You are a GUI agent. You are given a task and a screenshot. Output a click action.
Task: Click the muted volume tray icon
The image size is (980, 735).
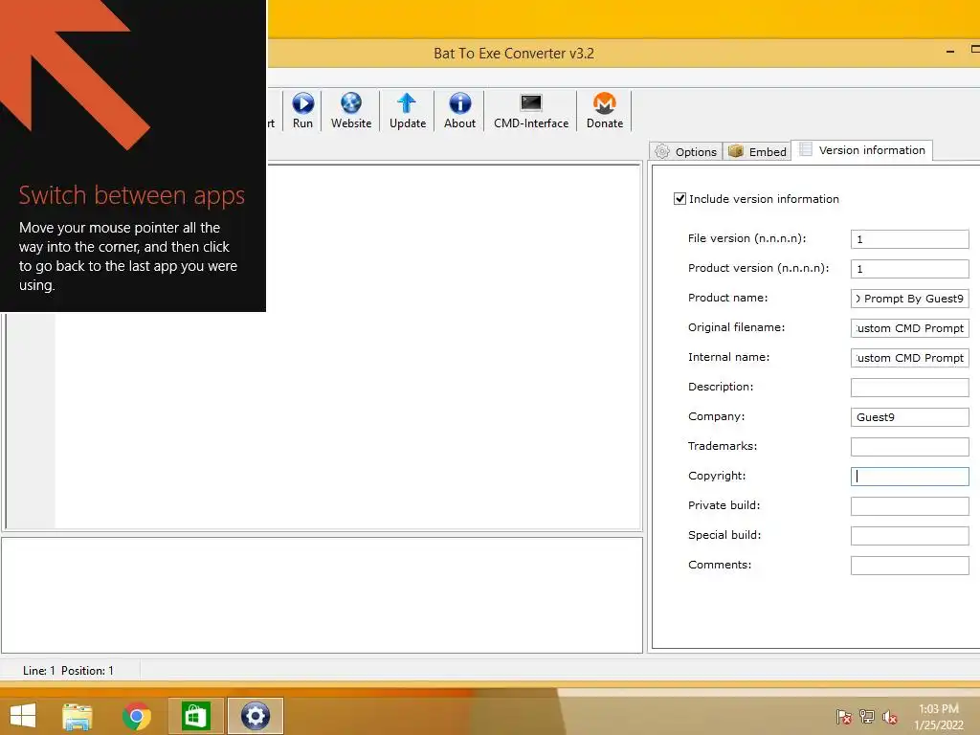pyautogui.click(x=890, y=717)
